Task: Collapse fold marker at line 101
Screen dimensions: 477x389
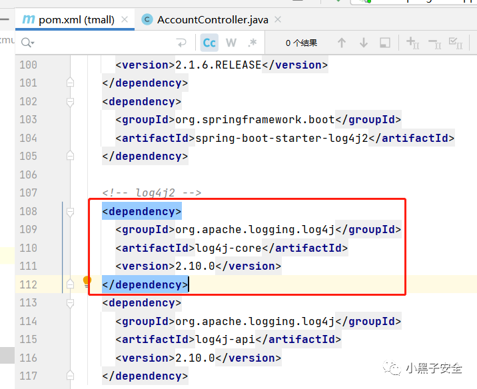Action: [x=70, y=83]
